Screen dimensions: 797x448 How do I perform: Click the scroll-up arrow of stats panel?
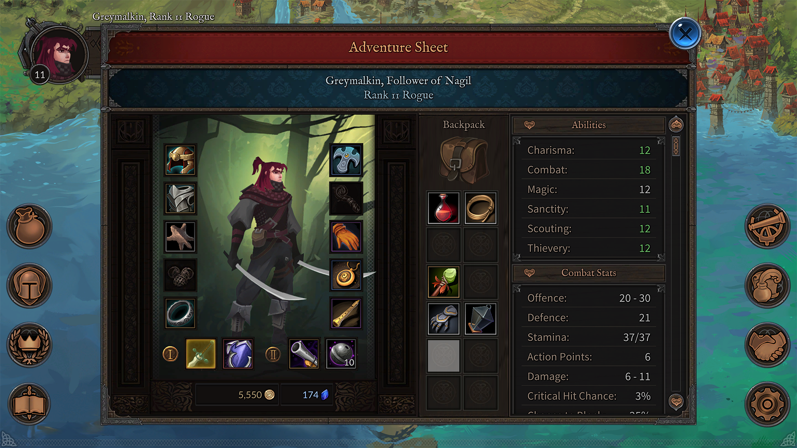pyautogui.click(x=676, y=124)
